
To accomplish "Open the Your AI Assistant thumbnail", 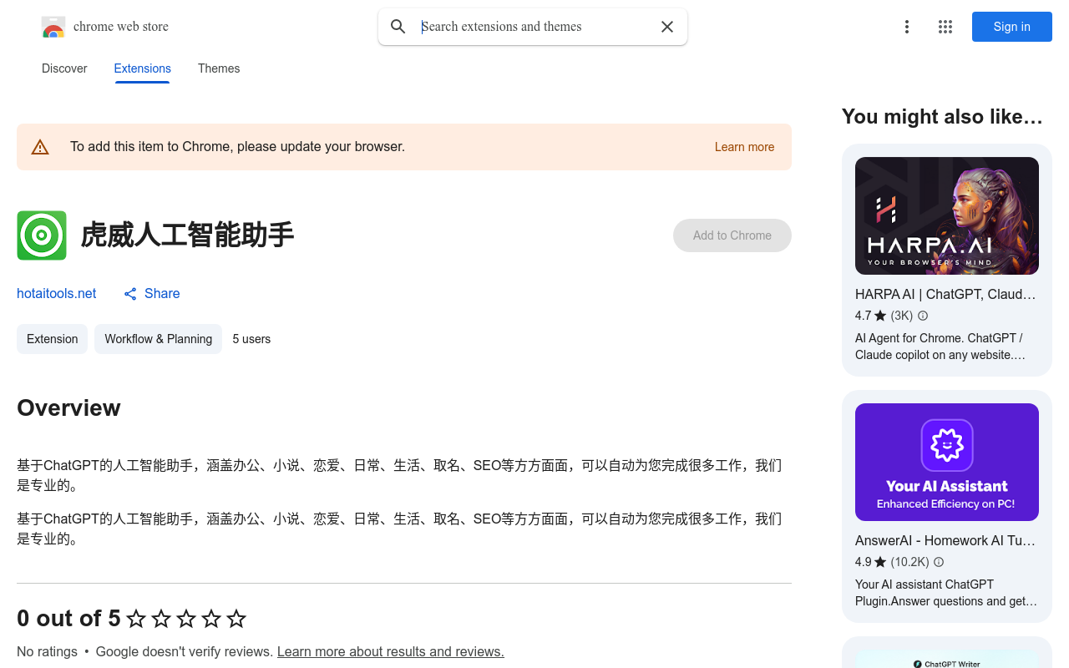I will point(947,462).
